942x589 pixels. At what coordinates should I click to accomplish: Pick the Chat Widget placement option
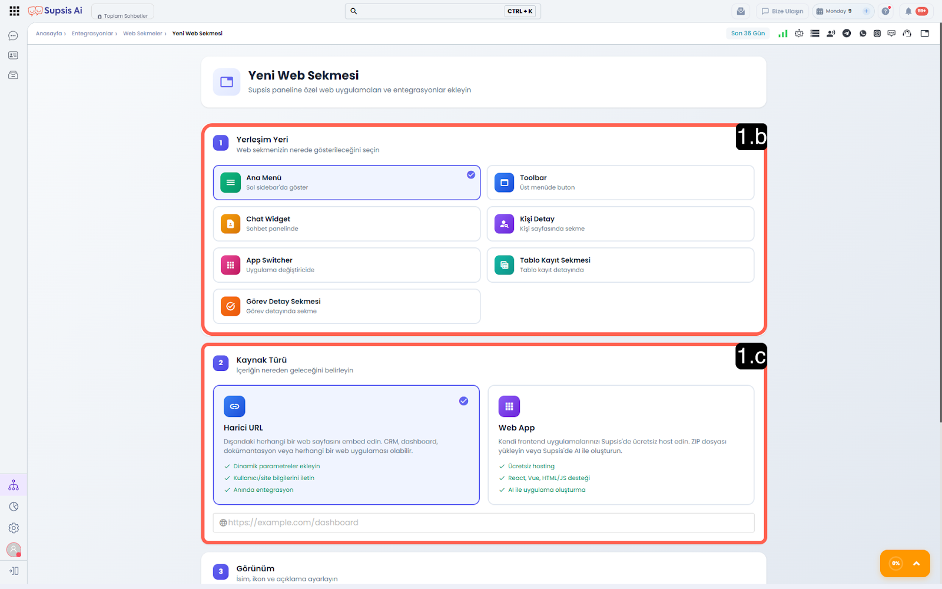tap(346, 224)
